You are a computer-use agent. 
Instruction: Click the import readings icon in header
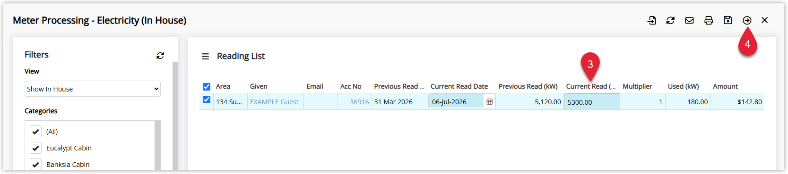(x=651, y=20)
